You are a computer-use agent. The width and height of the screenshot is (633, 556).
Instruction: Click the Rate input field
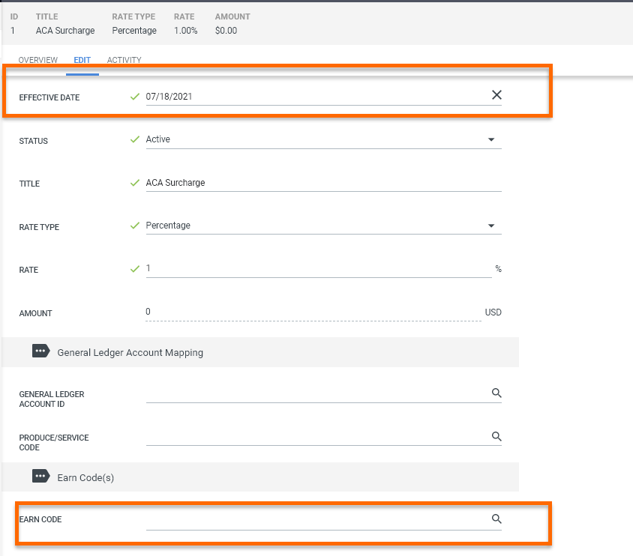(x=319, y=269)
